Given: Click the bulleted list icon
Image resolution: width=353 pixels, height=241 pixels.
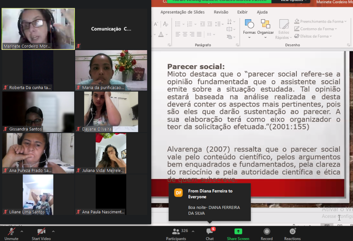Looking at the screenshot, I should (x=178, y=24).
